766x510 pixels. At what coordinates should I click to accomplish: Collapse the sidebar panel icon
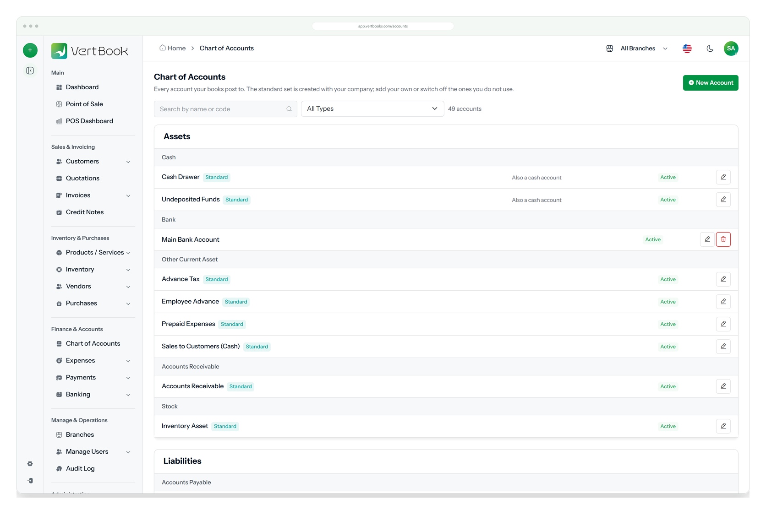click(x=30, y=71)
